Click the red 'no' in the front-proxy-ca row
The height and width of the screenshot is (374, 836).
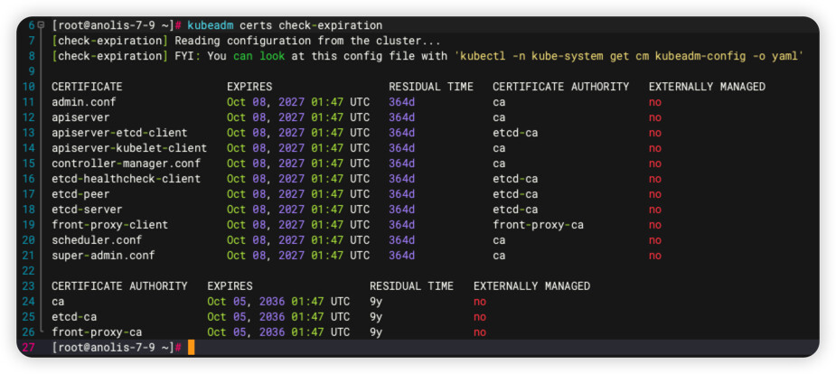pyautogui.click(x=480, y=332)
